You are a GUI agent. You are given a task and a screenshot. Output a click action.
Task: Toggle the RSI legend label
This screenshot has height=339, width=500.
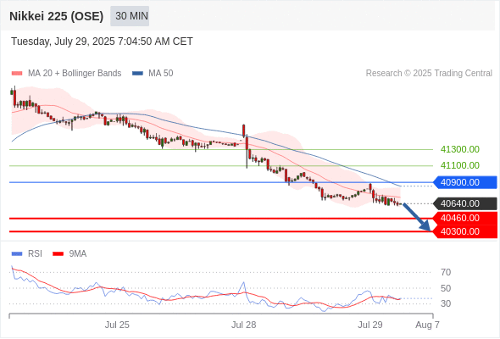tap(35, 254)
